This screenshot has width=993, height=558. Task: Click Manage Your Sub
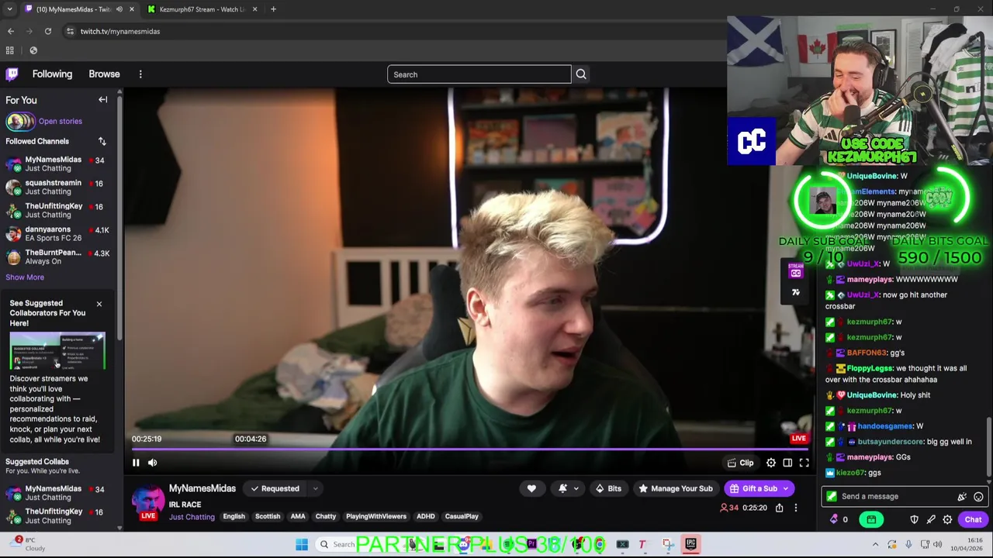[x=675, y=489]
